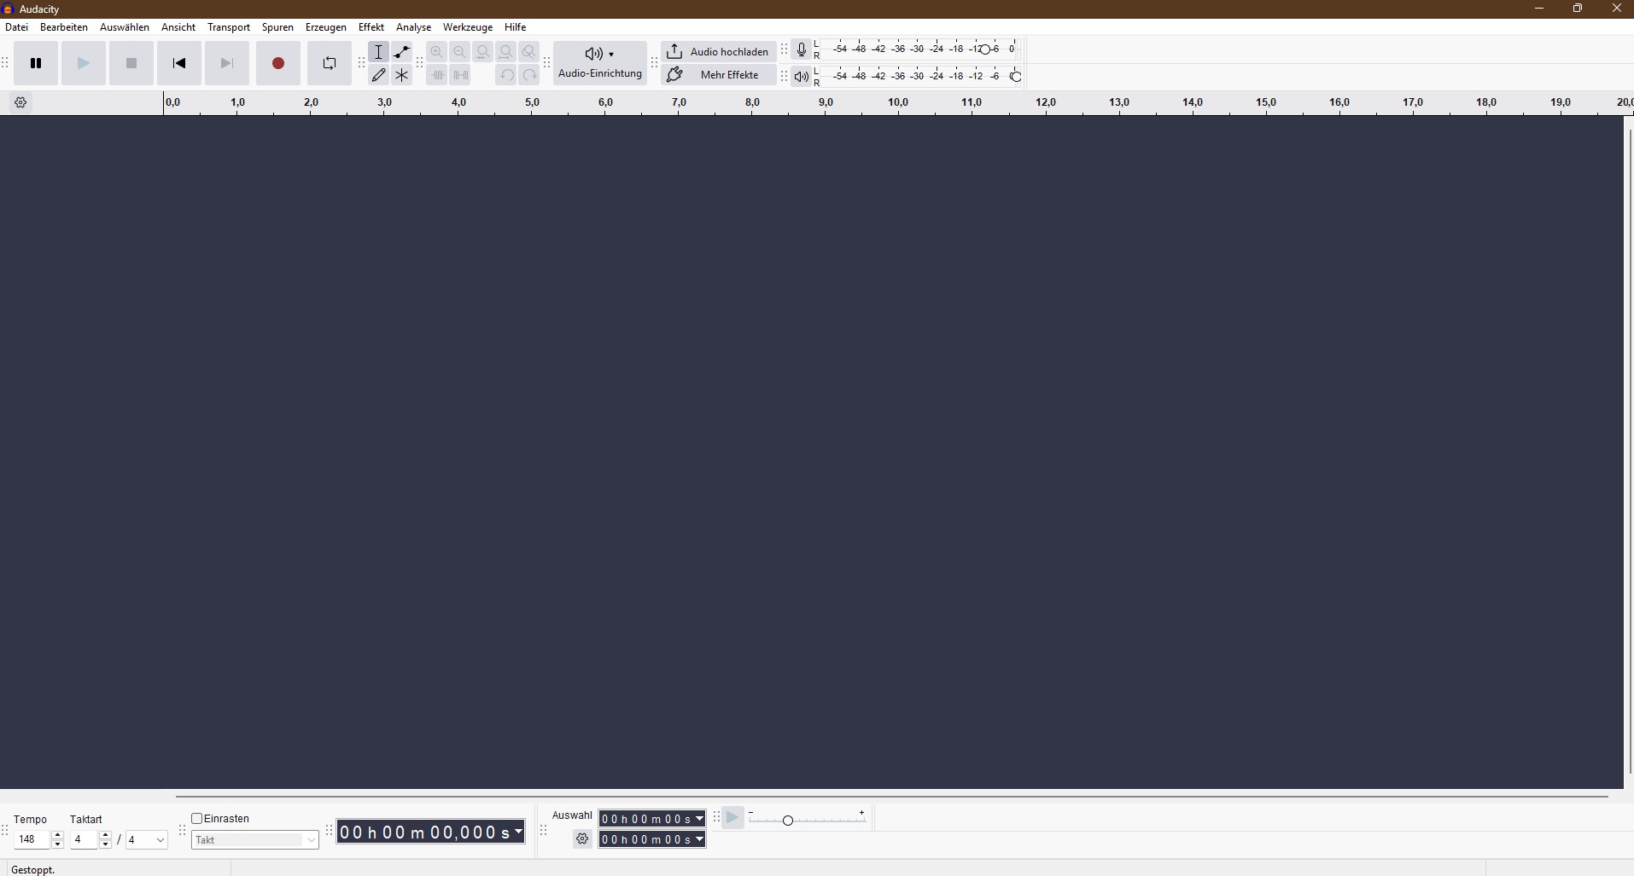Image resolution: width=1634 pixels, height=876 pixels.
Task: Select the Envelope tool
Action: coord(402,52)
